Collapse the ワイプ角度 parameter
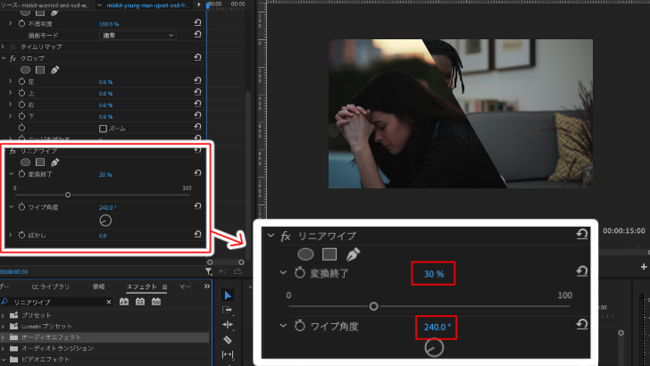 click(x=12, y=207)
